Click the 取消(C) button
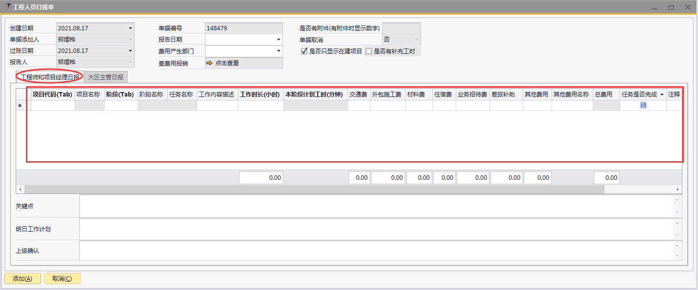Image resolution: width=698 pixels, height=290 pixels. pos(62,278)
